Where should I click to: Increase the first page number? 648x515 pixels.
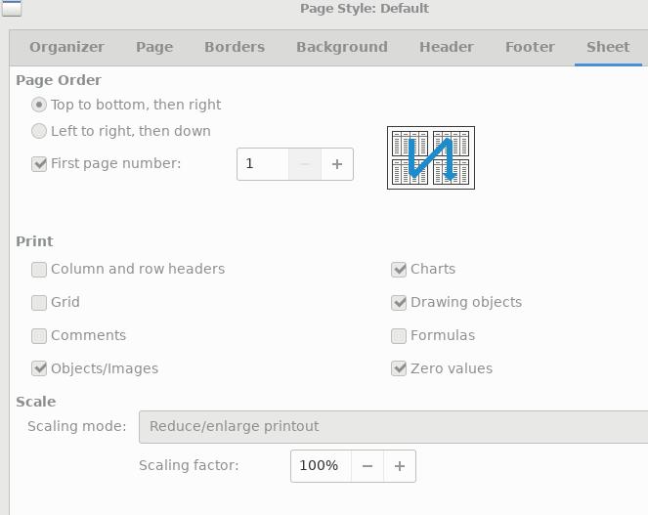tap(337, 164)
